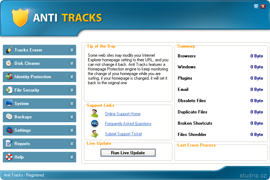Click the 0 Byte value for Browsers
The width and height of the screenshot is (270, 180).
click(257, 56)
